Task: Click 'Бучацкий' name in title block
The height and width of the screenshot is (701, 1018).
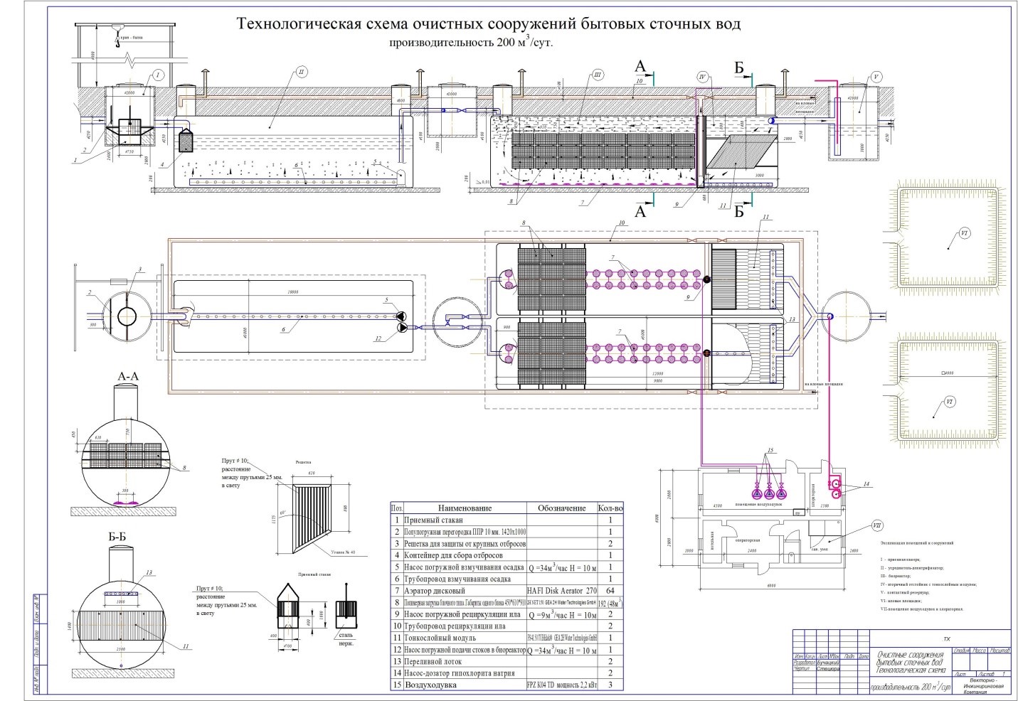Action: pyautogui.click(x=829, y=661)
